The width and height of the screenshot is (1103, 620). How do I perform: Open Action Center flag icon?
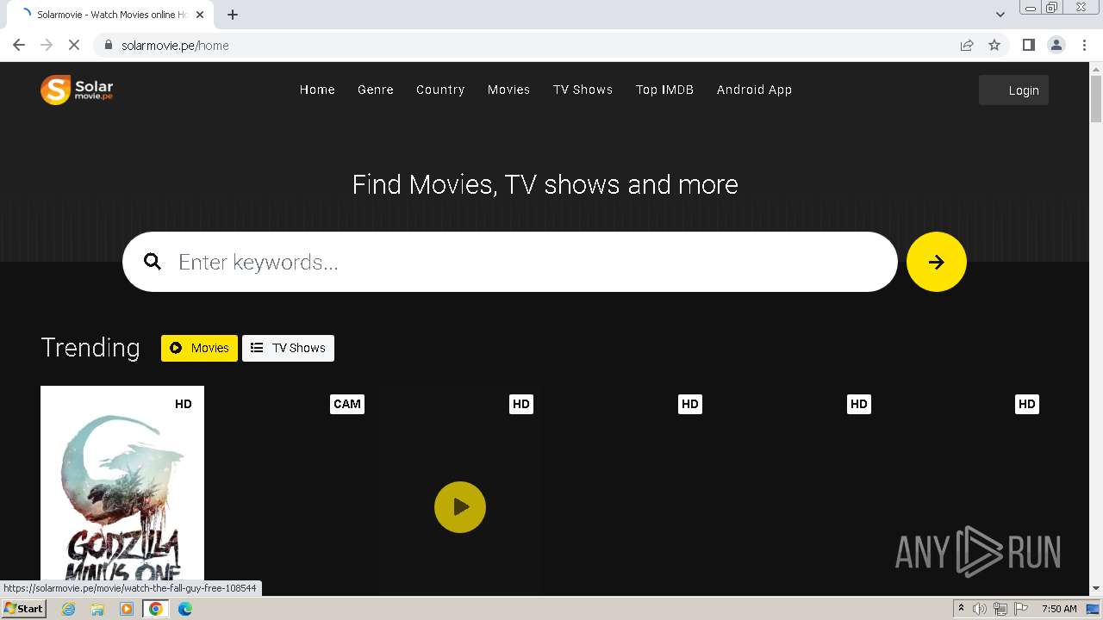tap(1021, 609)
